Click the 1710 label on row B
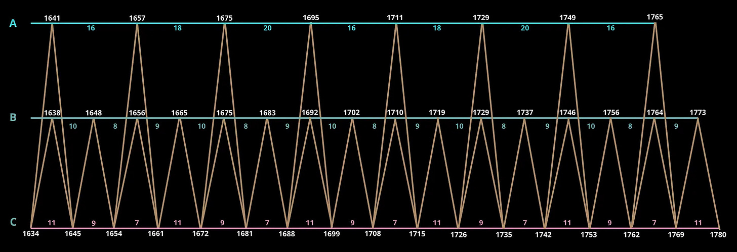737x252 pixels. [395, 113]
